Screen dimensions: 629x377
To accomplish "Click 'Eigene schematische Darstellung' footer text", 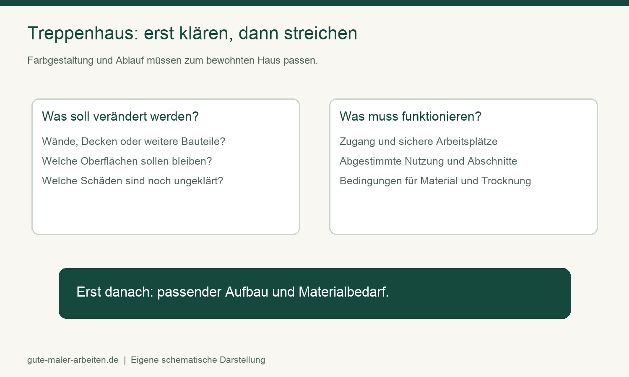I will click(x=198, y=360).
